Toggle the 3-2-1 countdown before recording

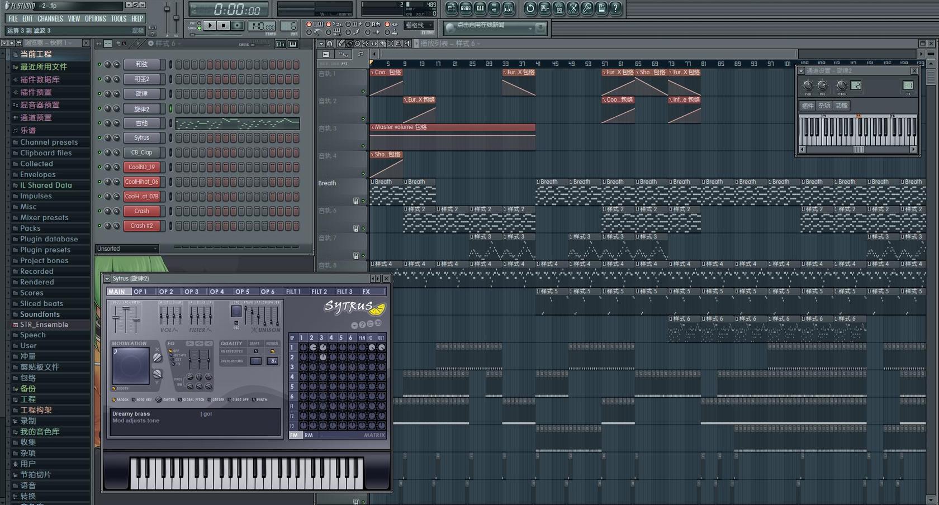click(329, 24)
